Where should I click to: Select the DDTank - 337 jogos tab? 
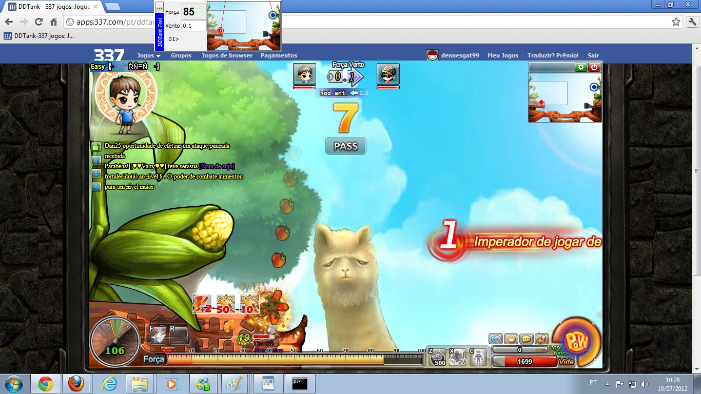53,7
